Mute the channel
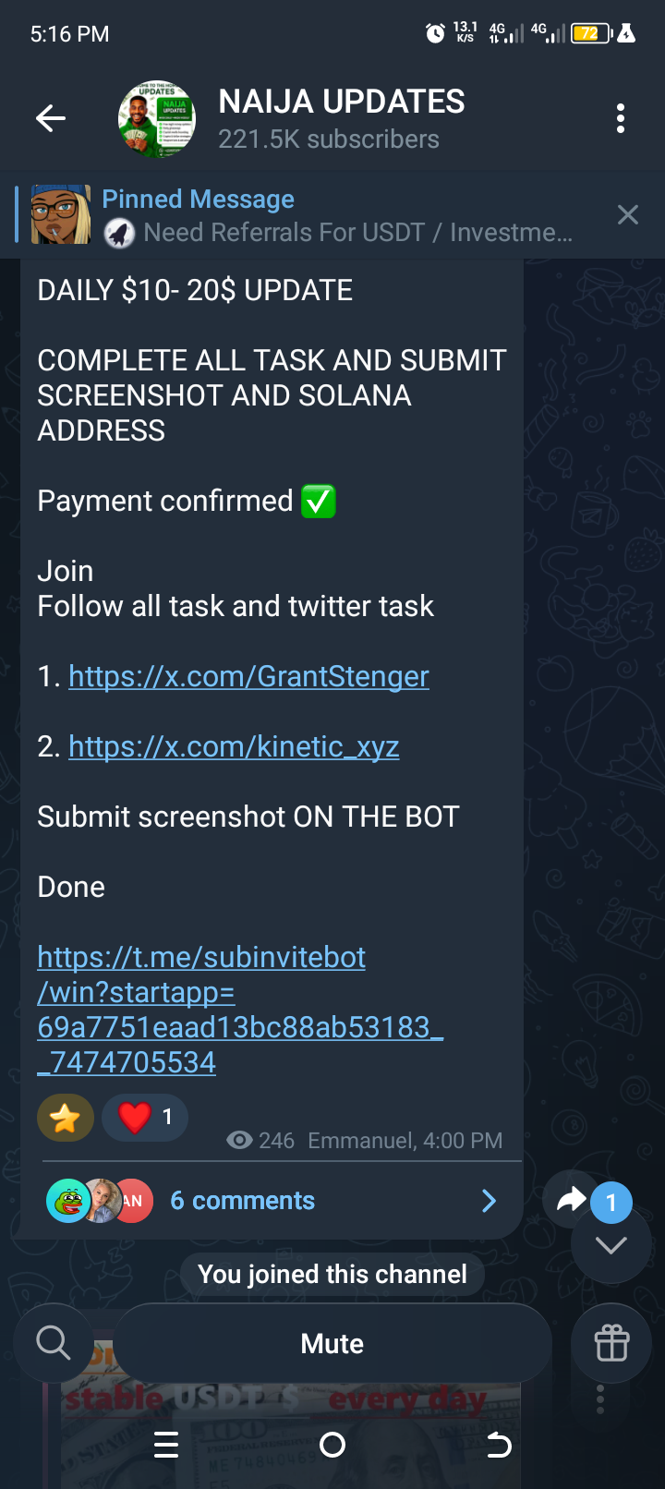 point(332,1343)
